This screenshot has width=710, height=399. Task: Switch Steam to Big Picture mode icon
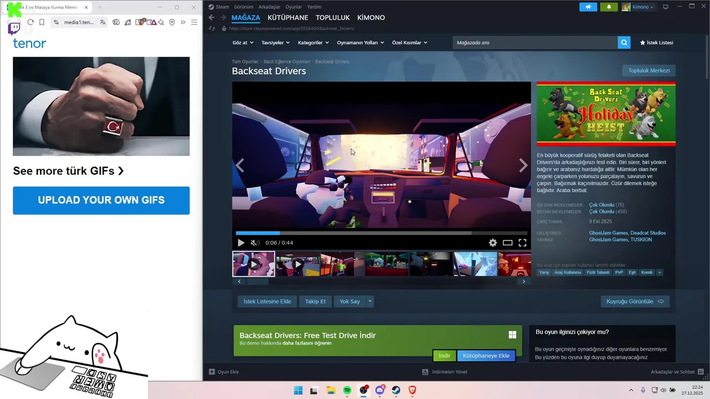pyautogui.click(x=666, y=7)
